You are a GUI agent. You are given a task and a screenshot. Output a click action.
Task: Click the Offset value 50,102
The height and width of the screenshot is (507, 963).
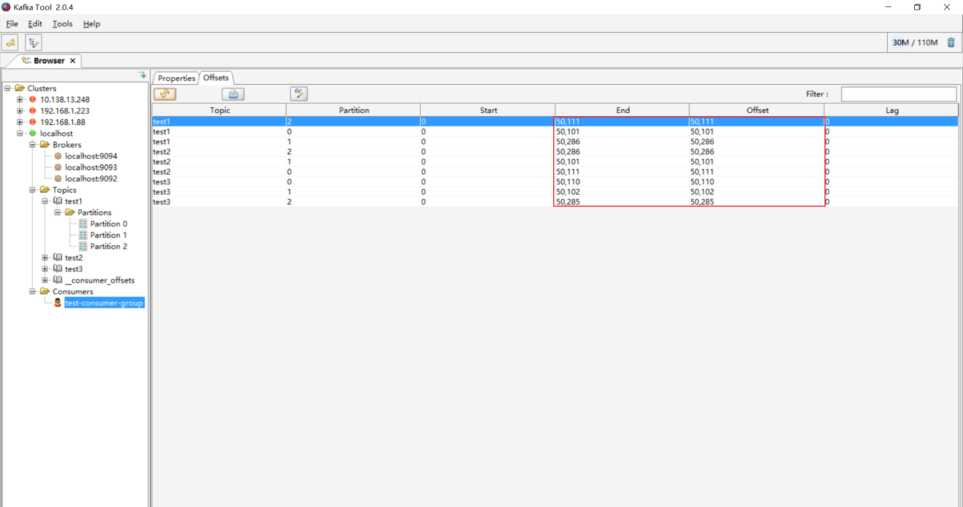(702, 192)
